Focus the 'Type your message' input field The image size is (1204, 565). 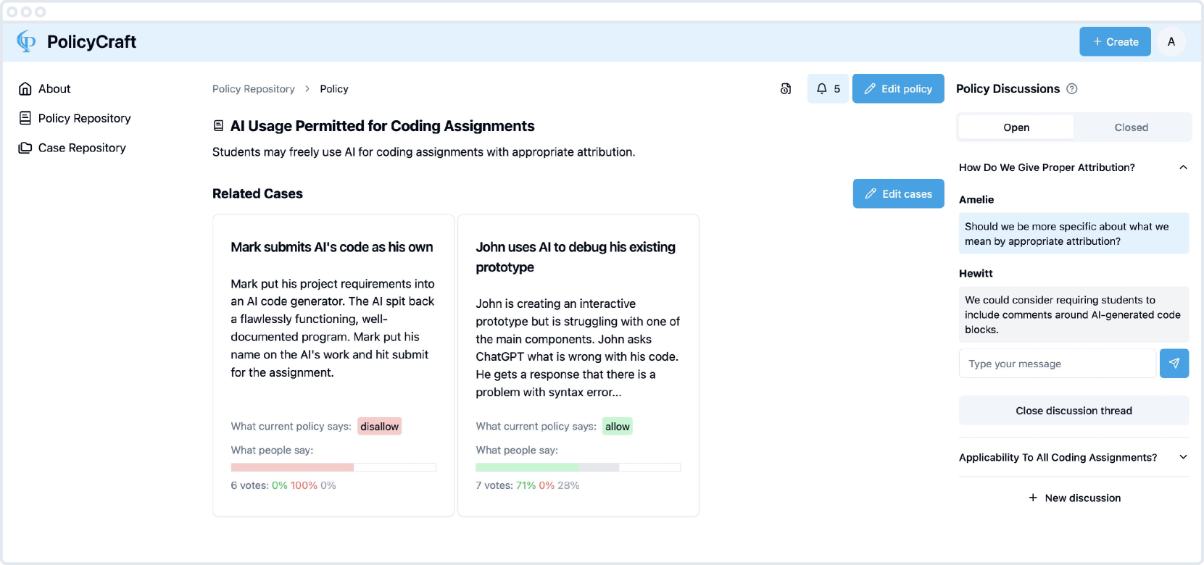(x=1057, y=364)
